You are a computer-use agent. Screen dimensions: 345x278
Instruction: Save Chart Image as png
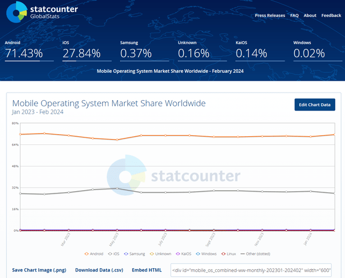click(39, 270)
